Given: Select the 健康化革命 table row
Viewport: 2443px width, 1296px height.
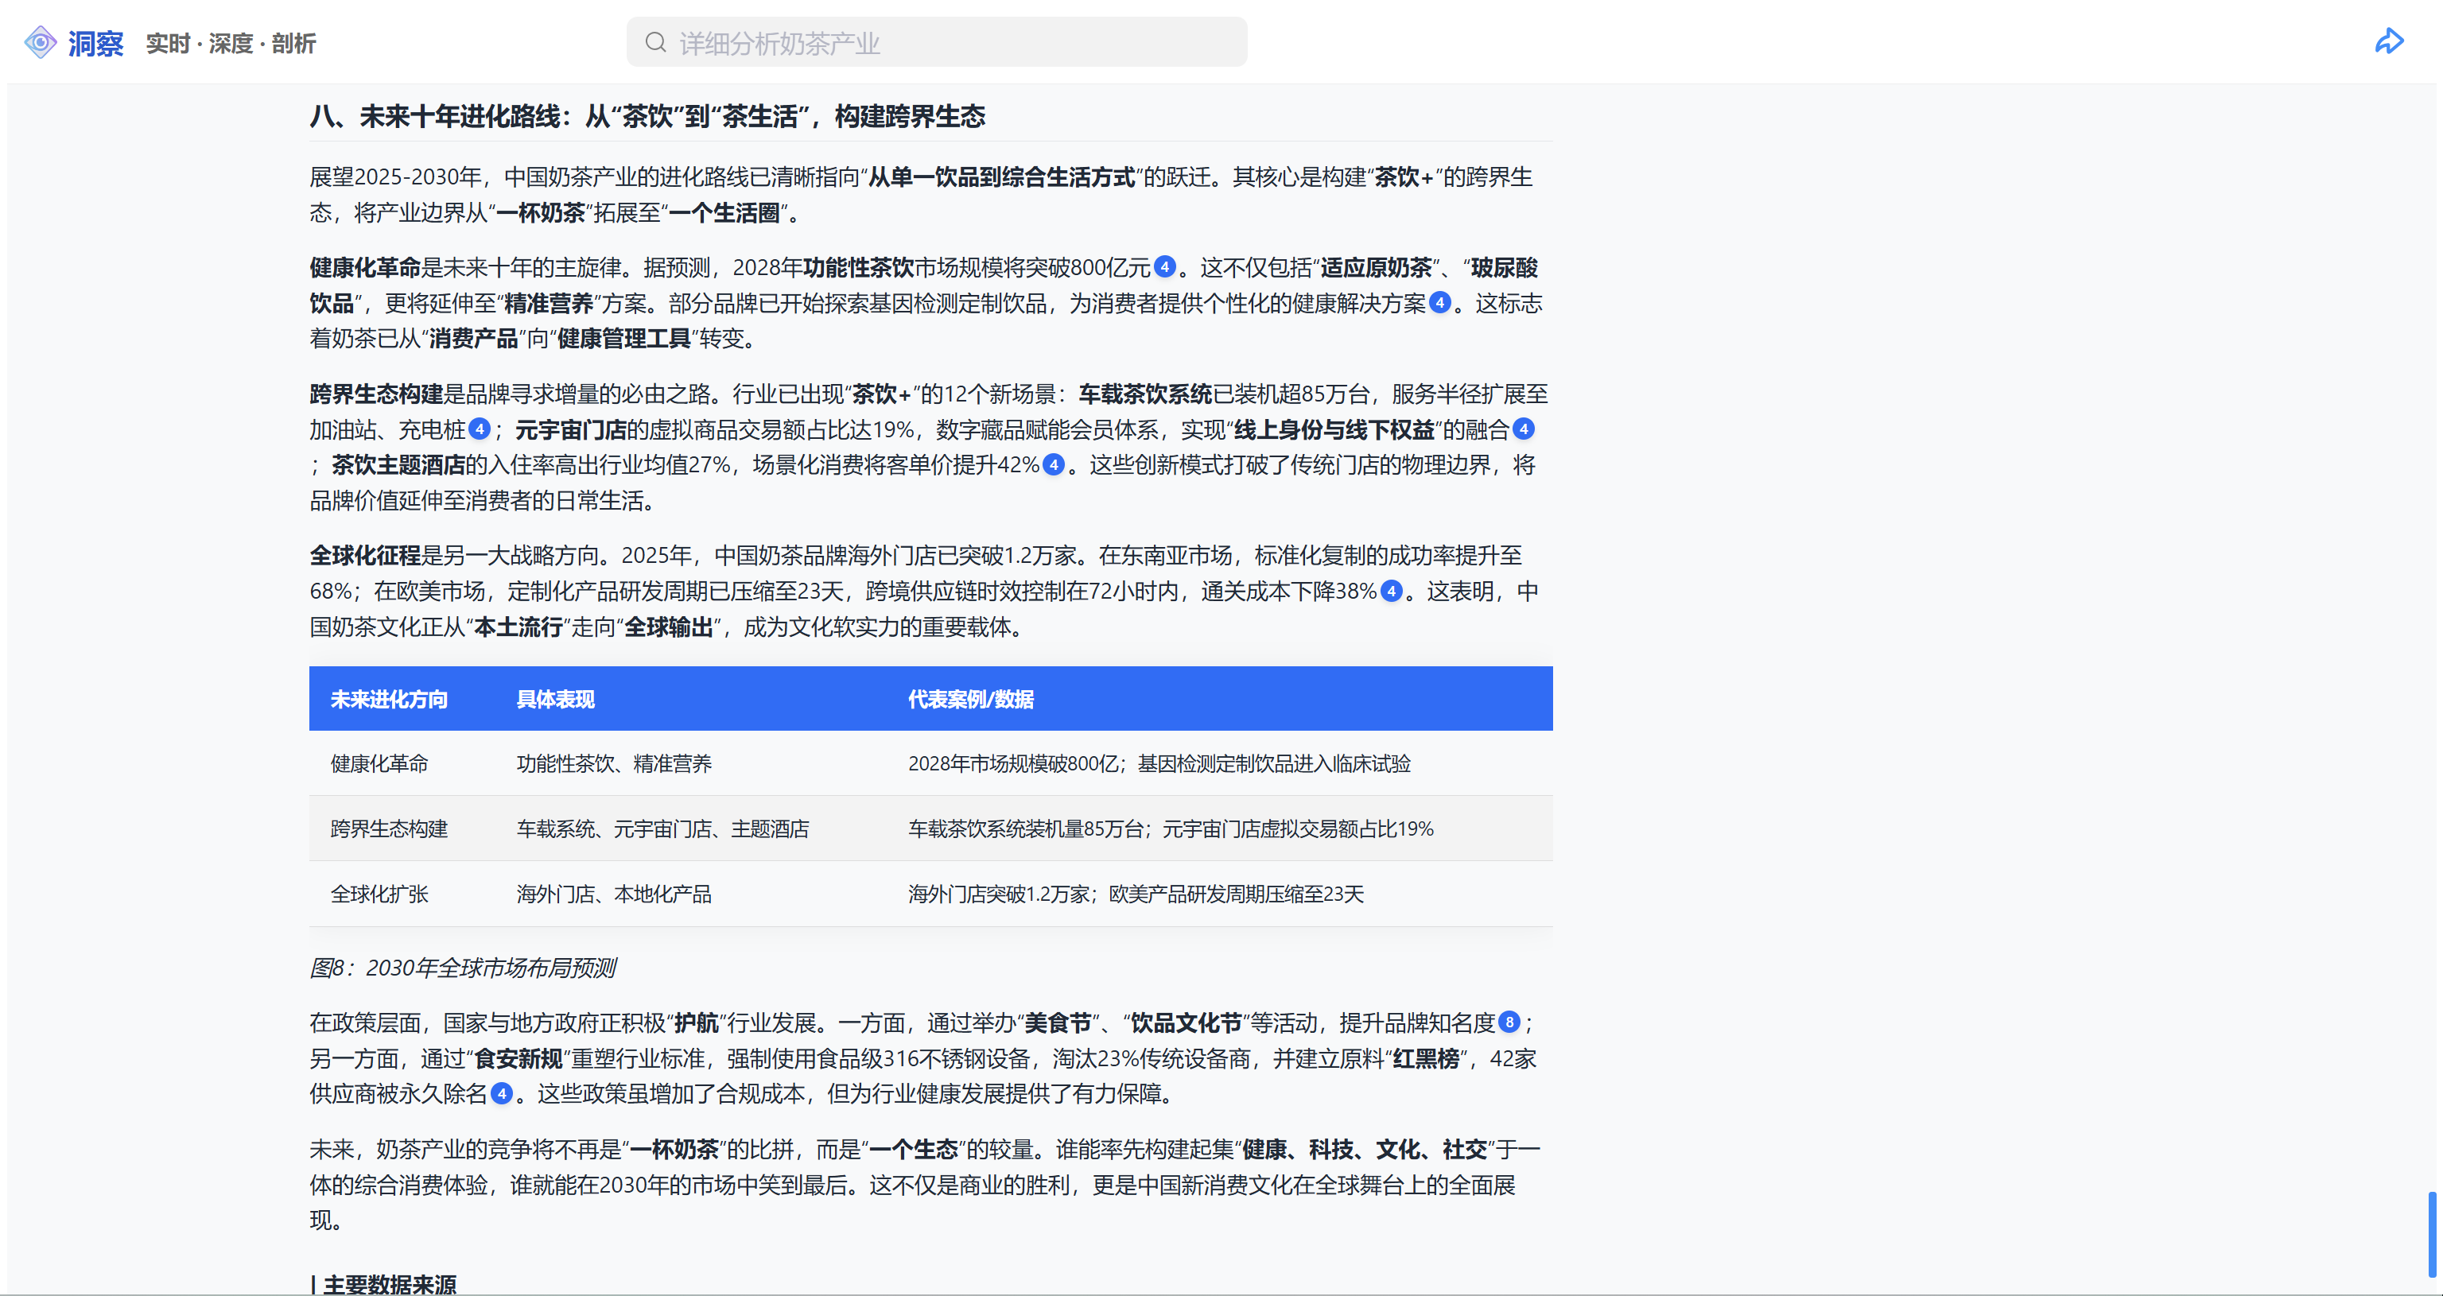Looking at the screenshot, I should 930,764.
